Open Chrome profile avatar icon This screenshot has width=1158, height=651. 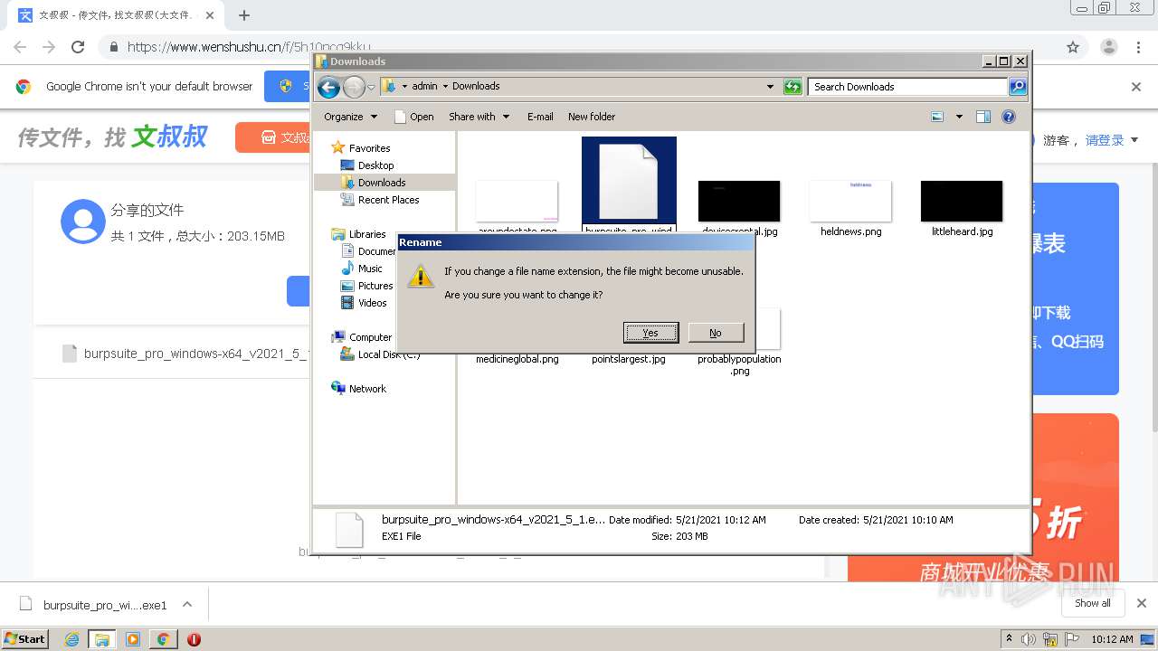1109,47
